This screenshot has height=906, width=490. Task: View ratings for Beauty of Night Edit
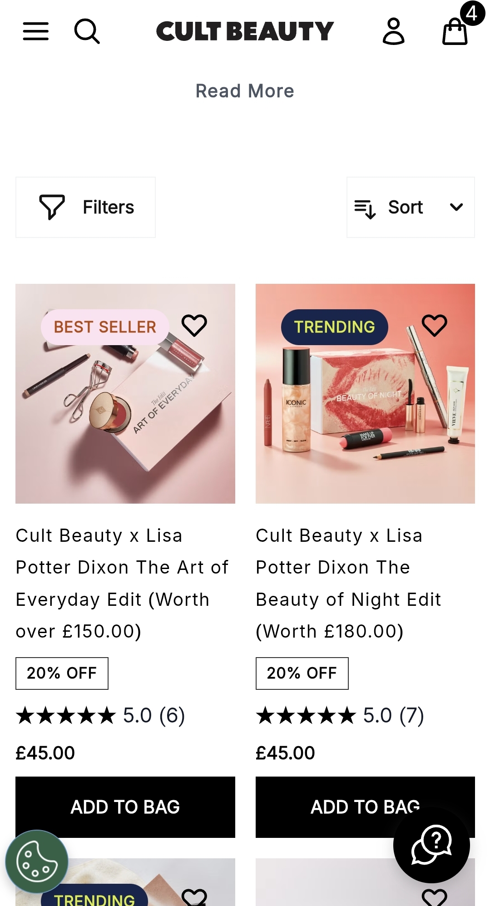click(x=340, y=716)
